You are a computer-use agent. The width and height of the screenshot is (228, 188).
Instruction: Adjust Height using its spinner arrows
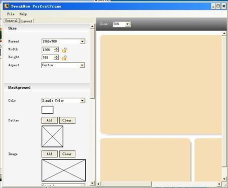coord(56,58)
